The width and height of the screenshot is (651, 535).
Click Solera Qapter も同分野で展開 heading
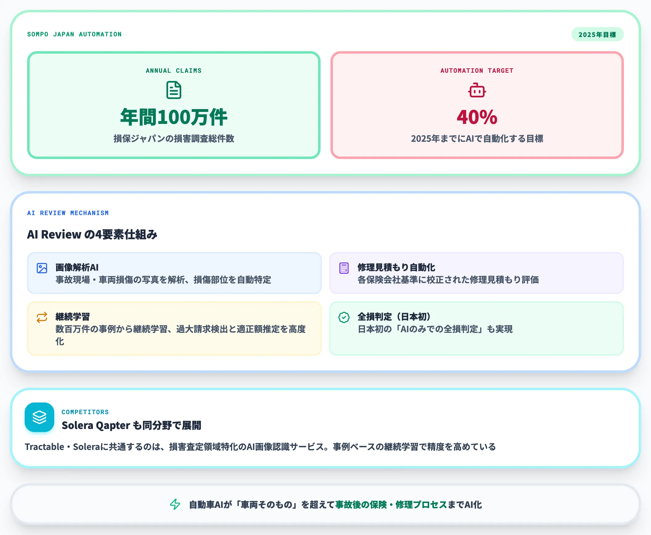[131, 426]
